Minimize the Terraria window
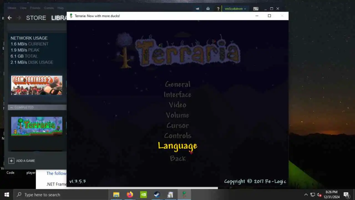 coord(257,16)
